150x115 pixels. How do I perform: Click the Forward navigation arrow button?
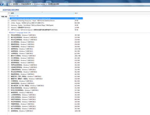(x=5, y=4)
